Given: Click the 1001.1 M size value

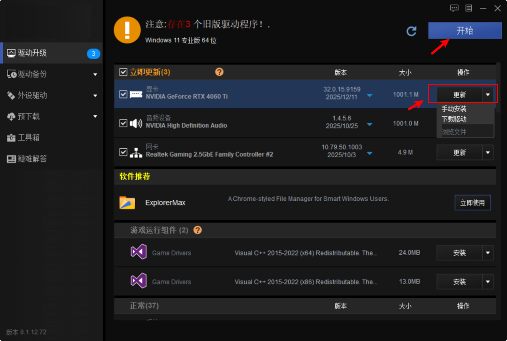Looking at the screenshot, I should point(406,94).
